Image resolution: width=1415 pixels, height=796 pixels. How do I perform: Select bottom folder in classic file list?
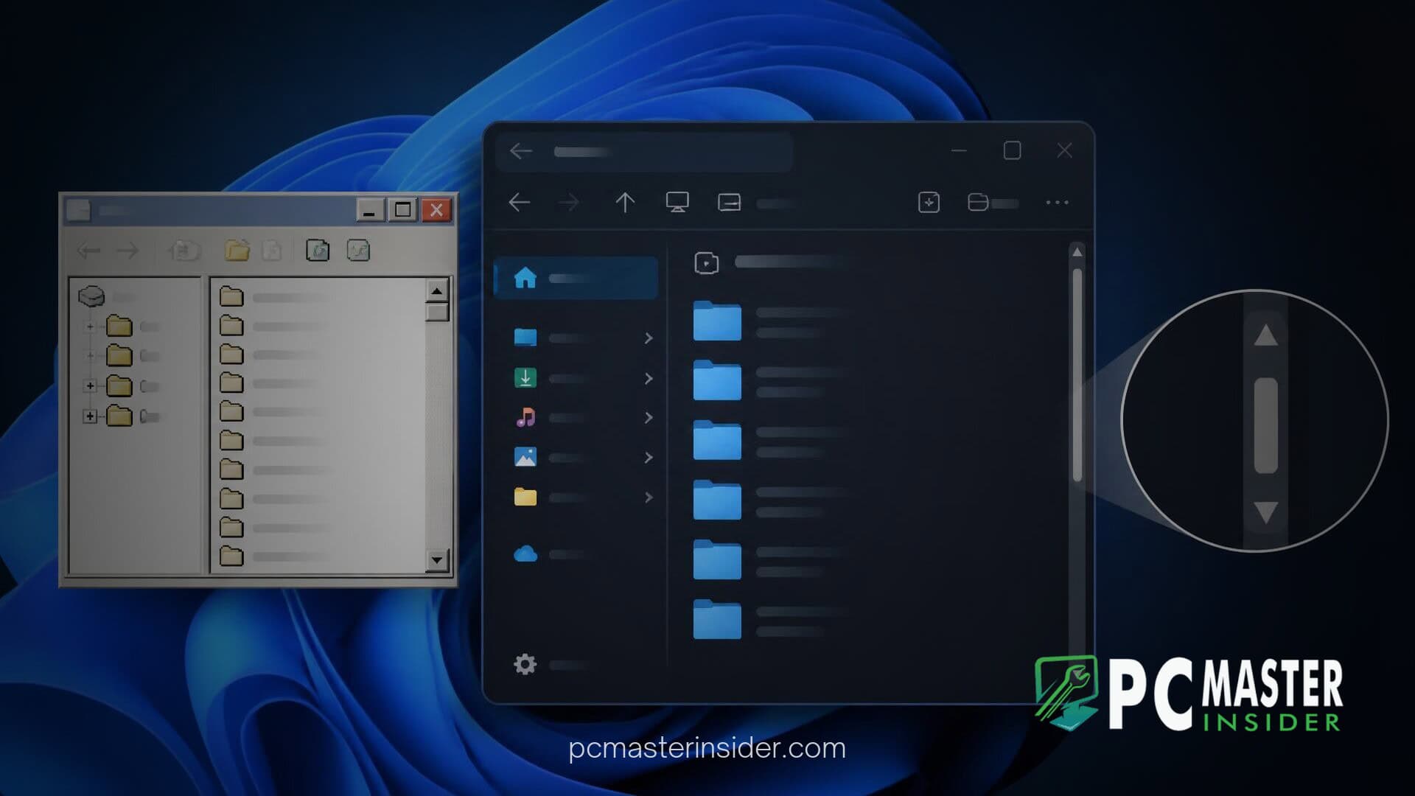[231, 556]
